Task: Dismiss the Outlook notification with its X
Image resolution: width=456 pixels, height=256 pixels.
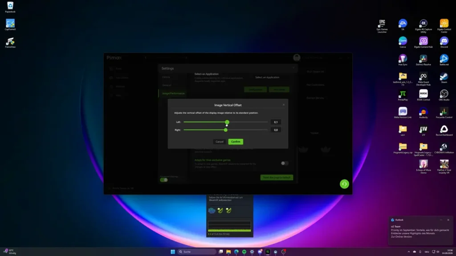Action: pos(448,220)
